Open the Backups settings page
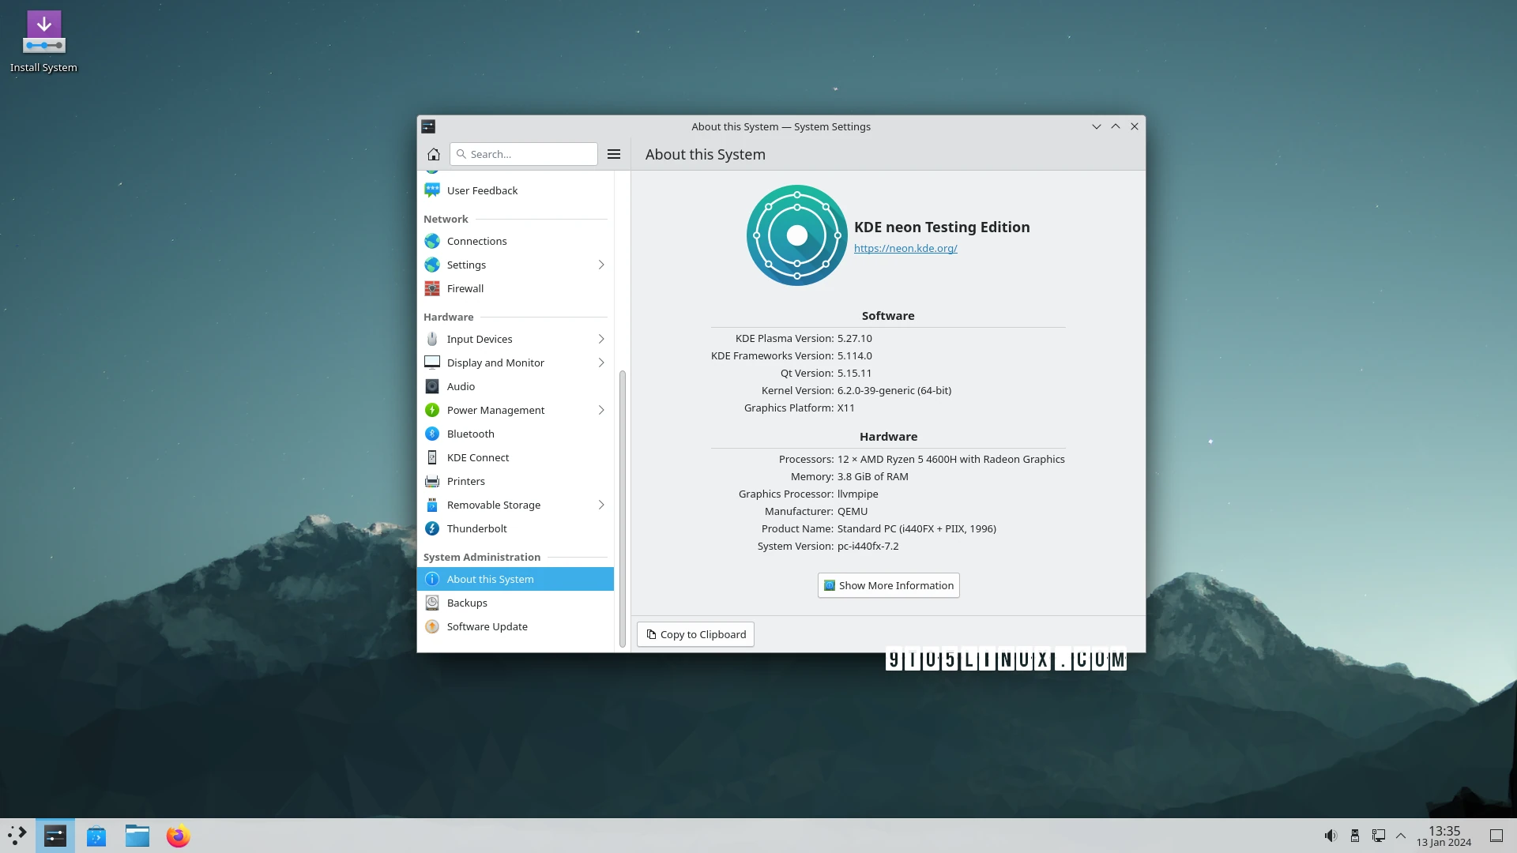The width and height of the screenshot is (1517, 853). pos(467,603)
